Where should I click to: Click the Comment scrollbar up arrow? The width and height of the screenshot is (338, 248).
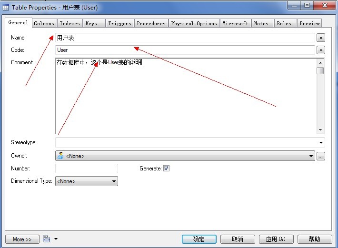320,63
